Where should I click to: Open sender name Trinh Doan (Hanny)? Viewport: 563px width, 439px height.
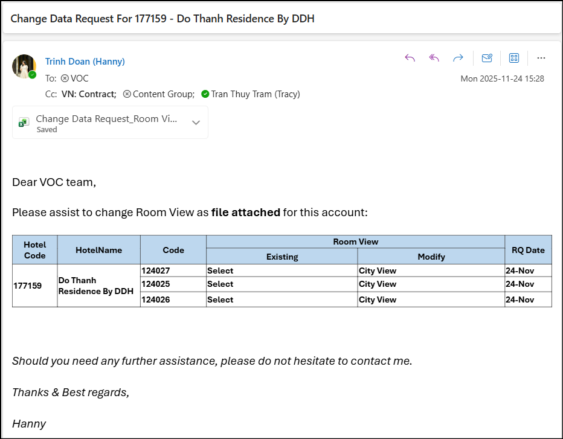coord(85,62)
